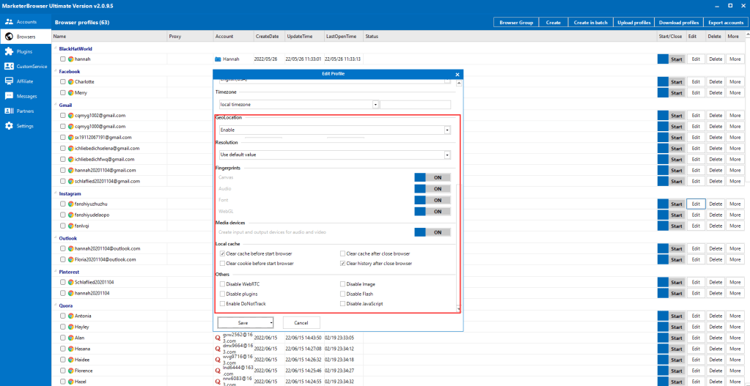Click the Browser Group tab button
The width and height of the screenshot is (750, 386).
coord(515,22)
